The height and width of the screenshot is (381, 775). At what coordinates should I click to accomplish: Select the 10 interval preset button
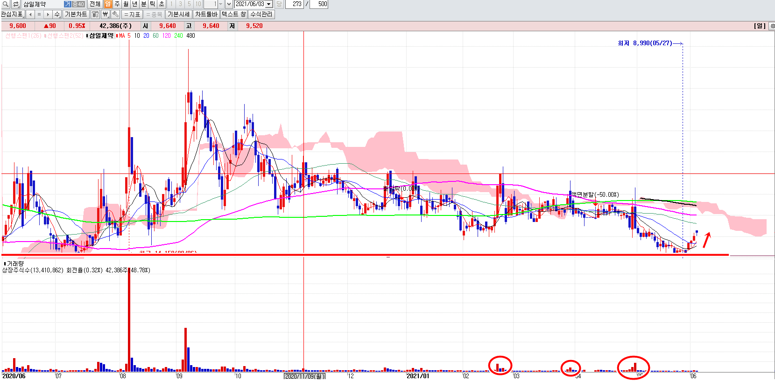pos(198,4)
